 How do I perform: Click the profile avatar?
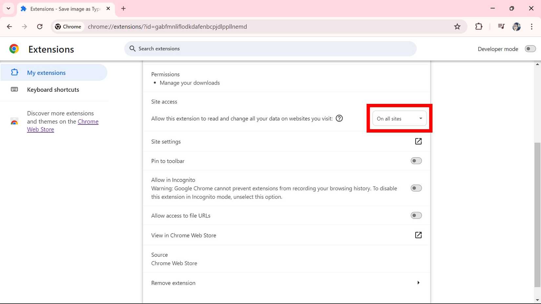(516, 27)
